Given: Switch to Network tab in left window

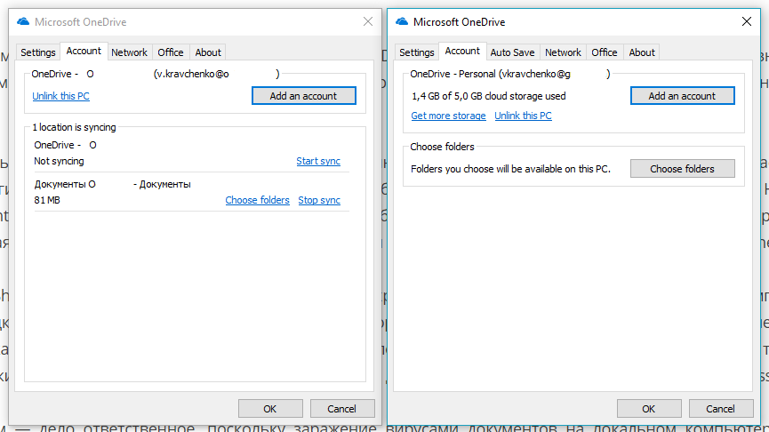Looking at the screenshot, I should pos(129,52).
